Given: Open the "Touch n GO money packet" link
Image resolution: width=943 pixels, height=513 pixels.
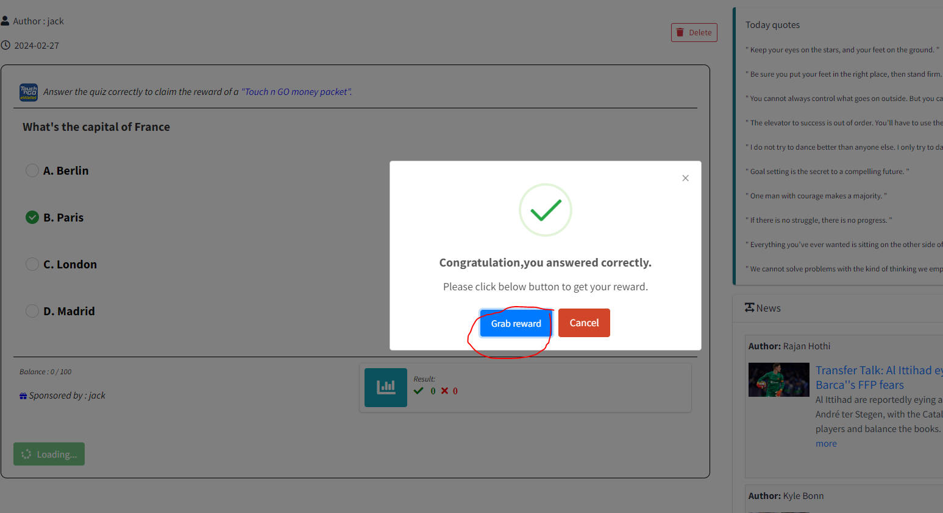Looking at the screenshot, I should click(296, 92).
